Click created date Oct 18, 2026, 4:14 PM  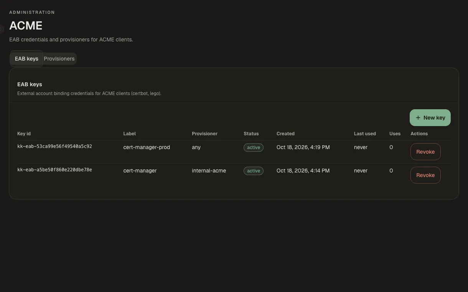[303, 171]
